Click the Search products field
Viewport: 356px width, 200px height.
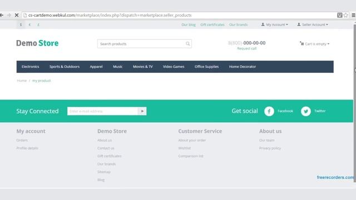click(x=145, y=44)
